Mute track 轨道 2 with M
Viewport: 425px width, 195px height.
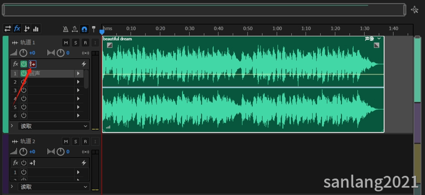point(66,141)
